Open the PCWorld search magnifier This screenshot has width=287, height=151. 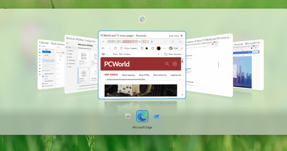coord(167,64)
